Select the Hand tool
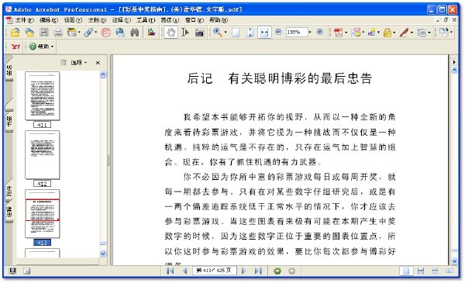465x283 pixels. point(170,33)
